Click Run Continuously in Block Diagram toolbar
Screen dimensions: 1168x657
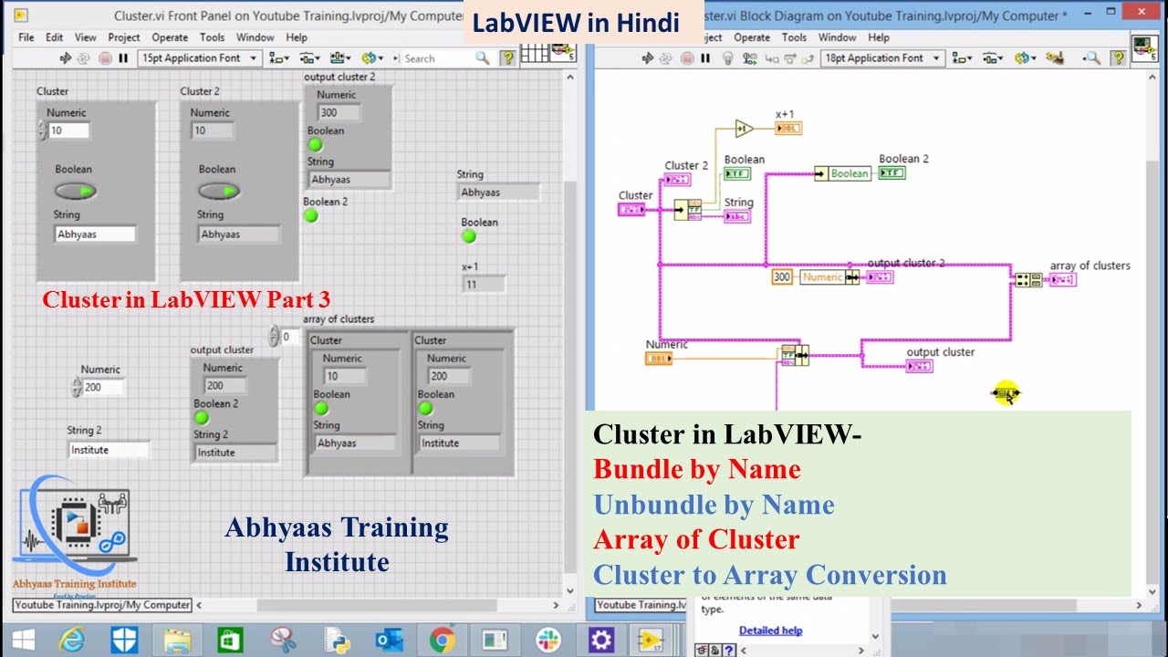click(x=667, y=58)
